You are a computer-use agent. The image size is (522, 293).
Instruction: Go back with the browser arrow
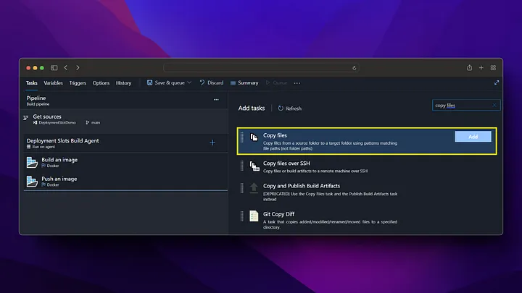click(x=66, y=68)
